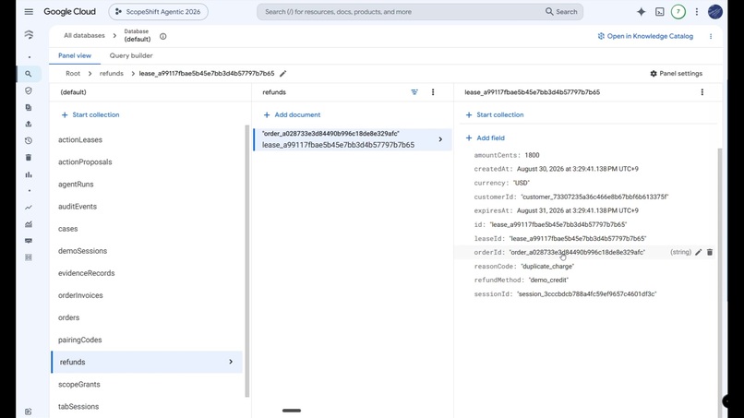Open the indexes copy sidebar icon

(x=29, y=107)
